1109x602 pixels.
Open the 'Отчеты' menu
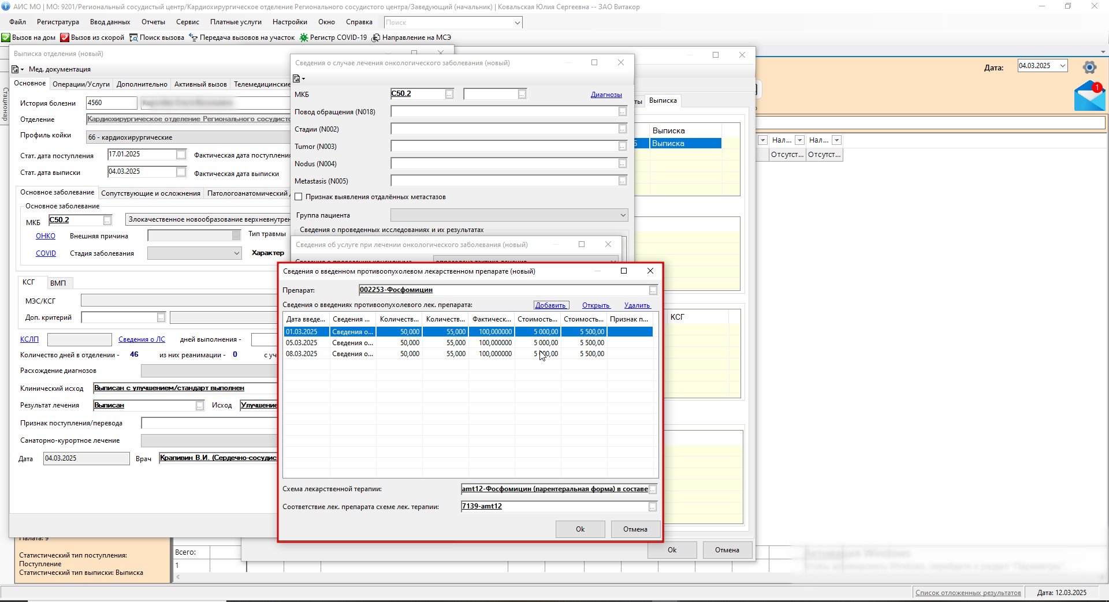pyautogui.click(x=153, y=22)
